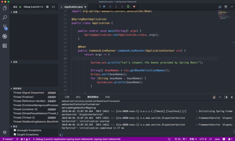Restart the debug session
This screenshot has height=141, width=235.
128,7
